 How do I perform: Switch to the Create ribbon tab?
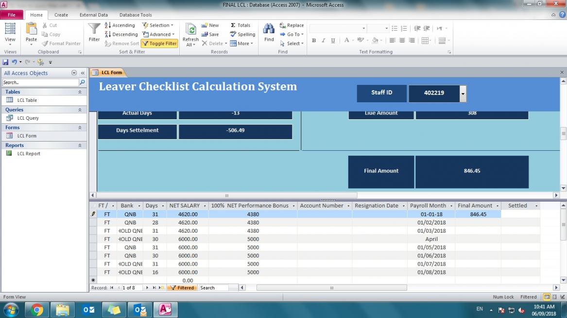[61, 15]
